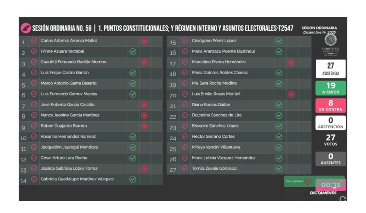Click the gray 'AUSENTES' count box
Image resolution: width=366 pixels, height=213 pixels.
(x=331, y=159)
